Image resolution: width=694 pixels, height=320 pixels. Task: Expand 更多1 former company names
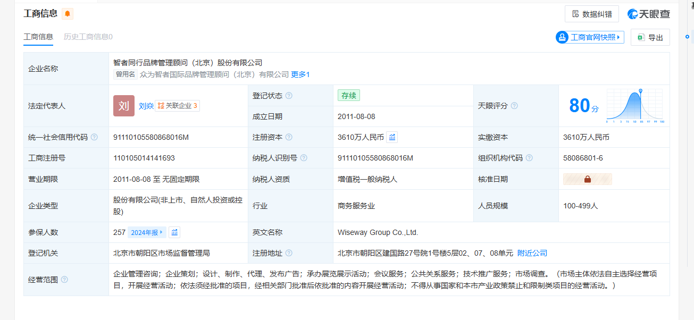click(x=300, y=74)
